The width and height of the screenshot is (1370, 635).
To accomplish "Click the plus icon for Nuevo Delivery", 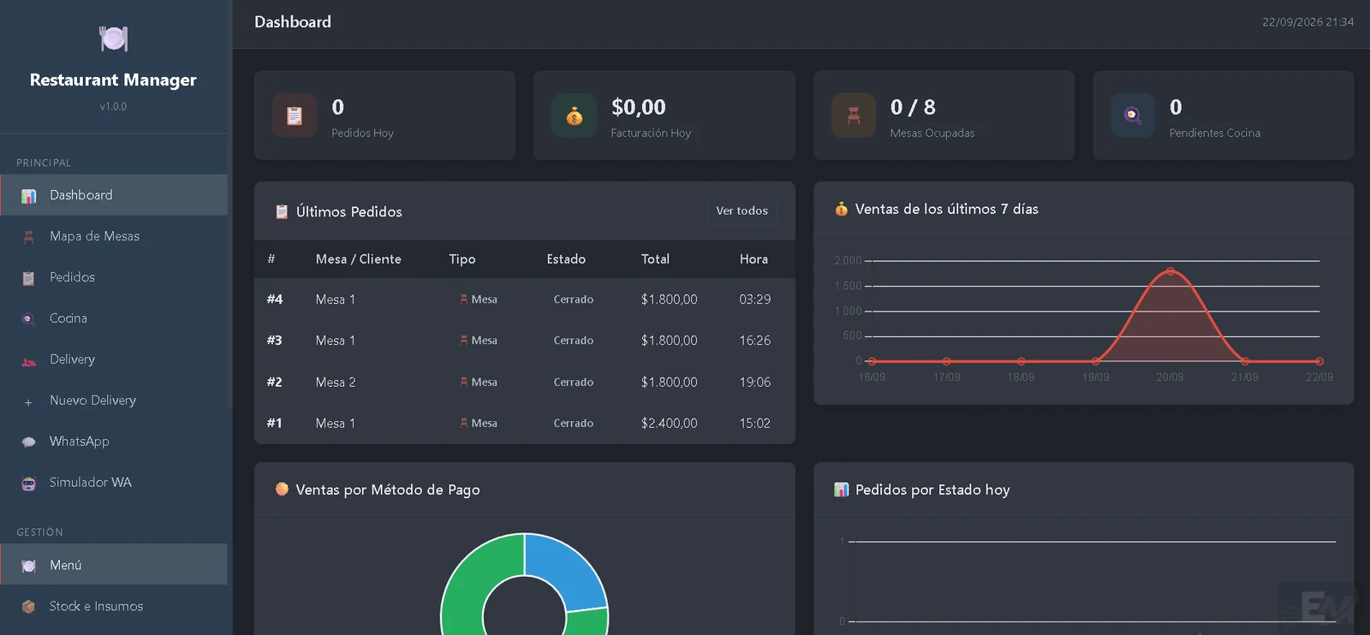I will coord(28,401).
